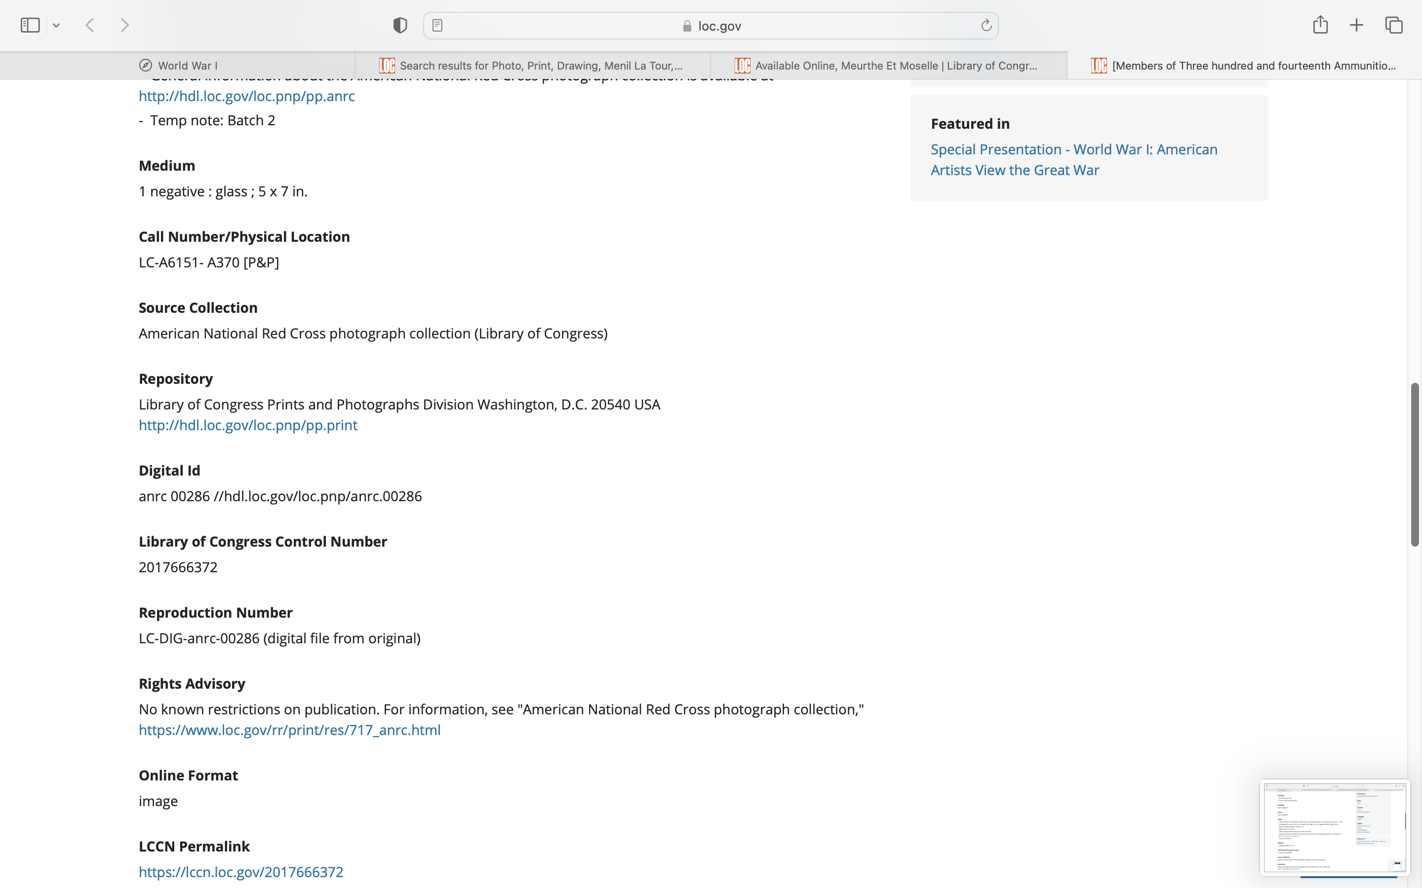The width and height of the screenshot is (1422, 888).
Task: Open the hdl.loc.gov pp.anrc link
Action: click(247, 96)
